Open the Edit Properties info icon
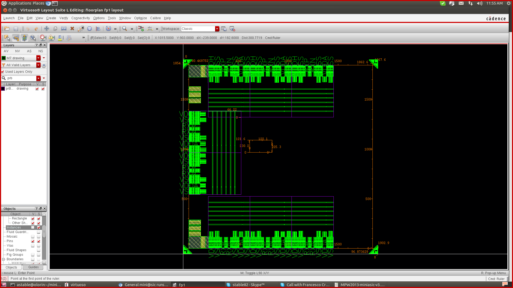 (90, 29)
